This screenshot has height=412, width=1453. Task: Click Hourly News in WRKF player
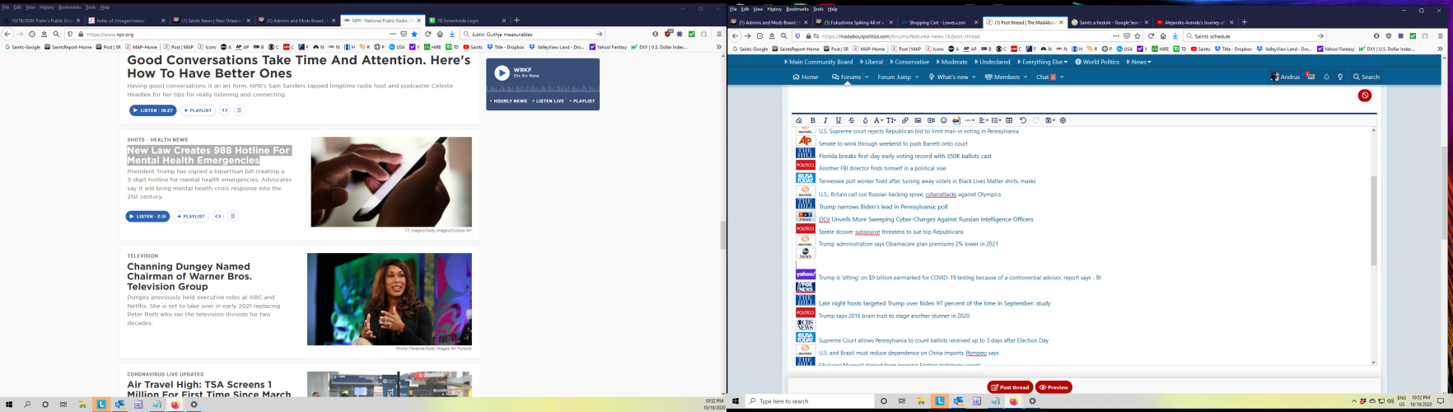pos(508,101)
